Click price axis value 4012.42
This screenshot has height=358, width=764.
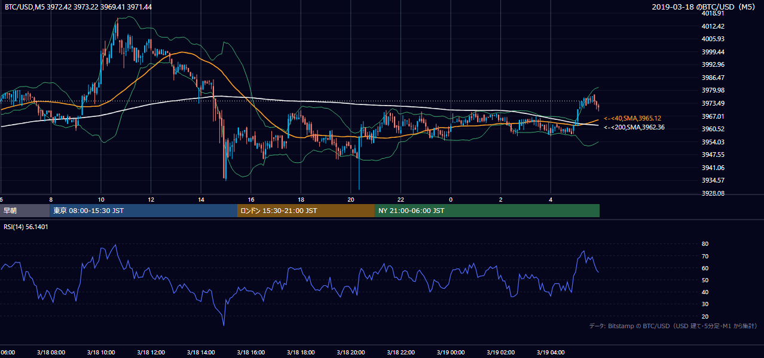(713, 26)
